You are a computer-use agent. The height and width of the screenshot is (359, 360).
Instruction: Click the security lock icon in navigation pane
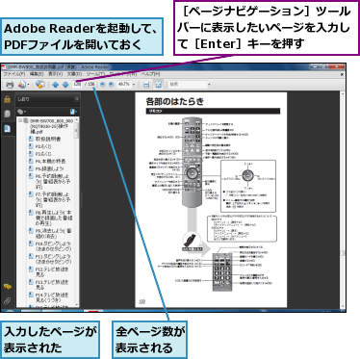7,99
